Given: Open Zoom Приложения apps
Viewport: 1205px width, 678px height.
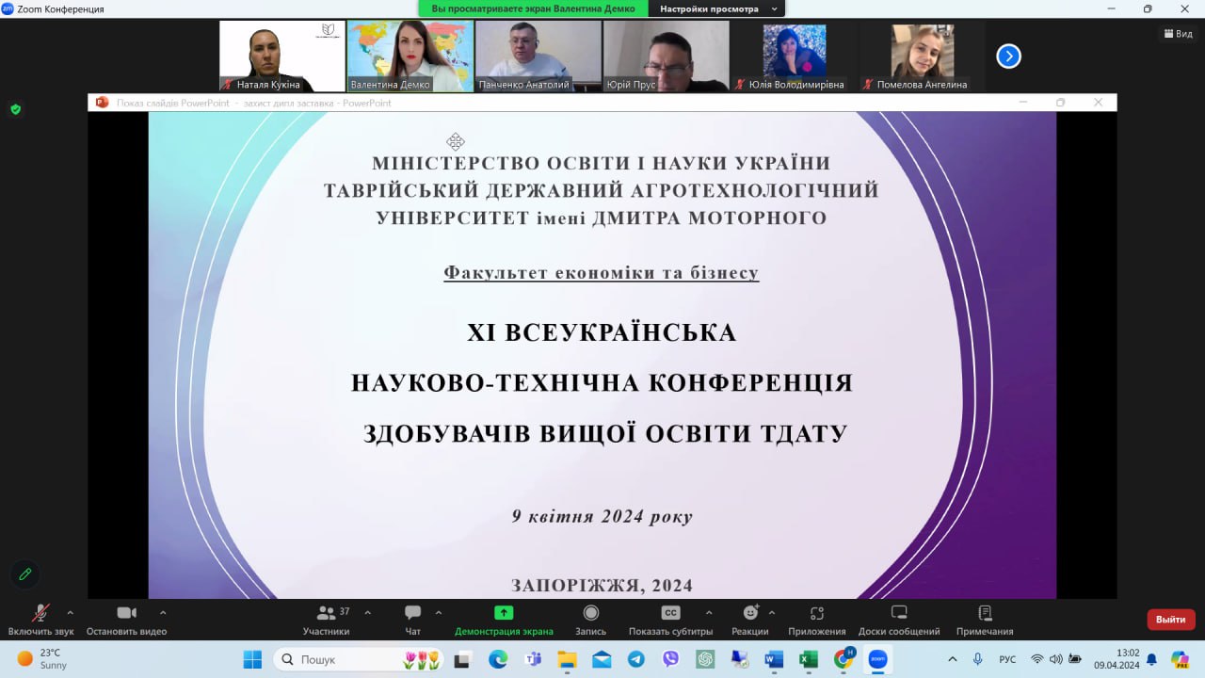Looking at the screenshot, I should tap(816, 620).
